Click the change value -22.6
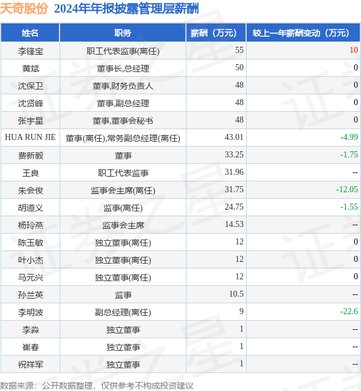Image resolution: width=361 pixels, height=391 pixels. (x=349, y=311)
